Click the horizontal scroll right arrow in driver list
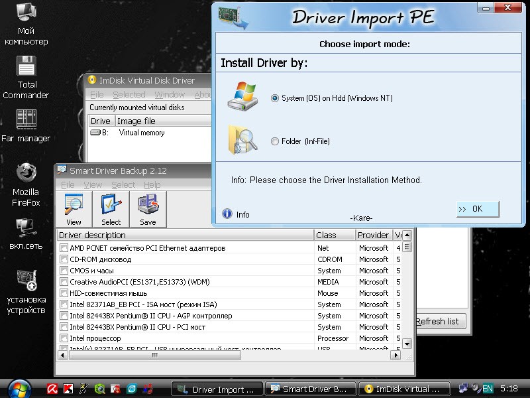530x398 pixels. click(396, 355)
